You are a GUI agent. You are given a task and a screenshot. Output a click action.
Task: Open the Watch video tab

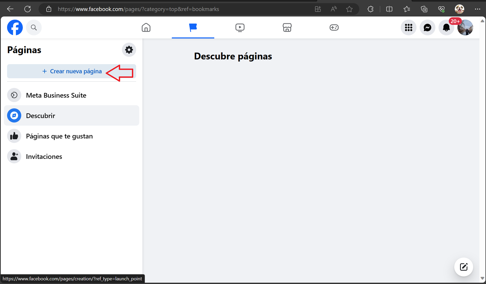click(x=240, y=27)
